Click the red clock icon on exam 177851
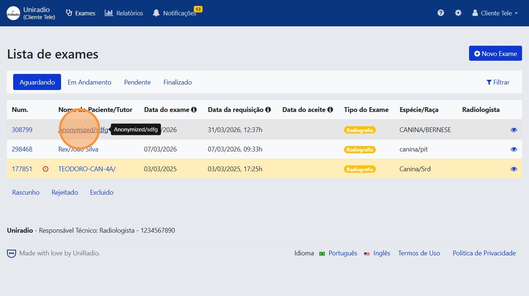Screen dimensions: 529x296 tap(46, 169)
